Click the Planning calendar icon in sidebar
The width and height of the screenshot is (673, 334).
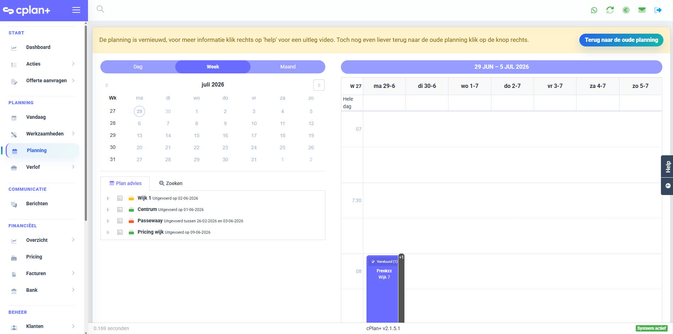pyautogui.click(x=15, y=151)
